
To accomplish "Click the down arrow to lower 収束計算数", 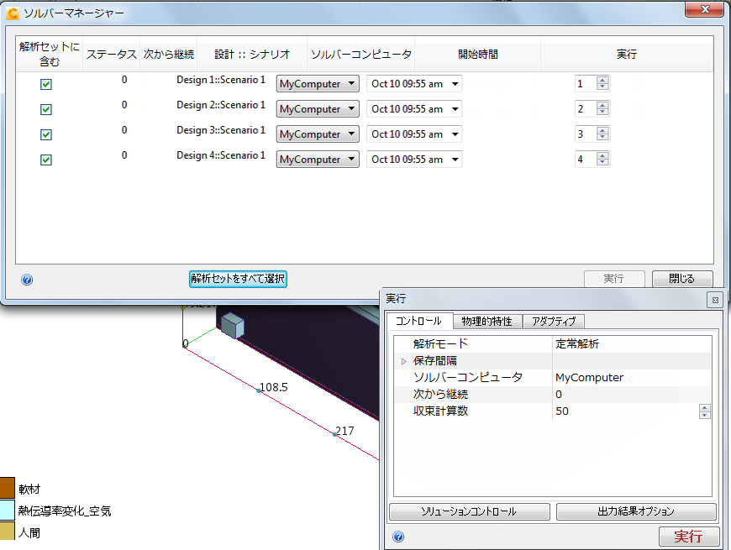I will (x=703, y=415).
